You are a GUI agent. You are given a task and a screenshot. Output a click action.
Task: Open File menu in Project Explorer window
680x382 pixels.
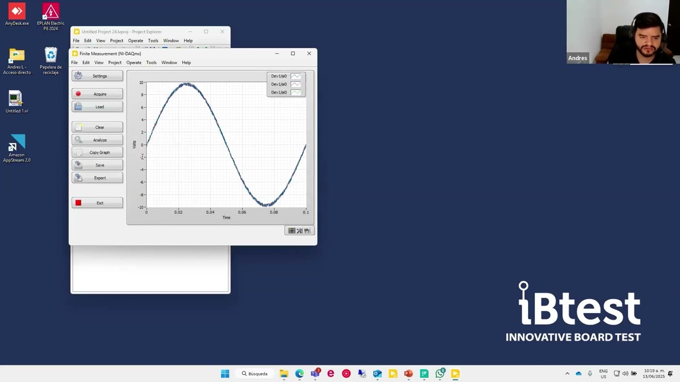tap(76, 41)
